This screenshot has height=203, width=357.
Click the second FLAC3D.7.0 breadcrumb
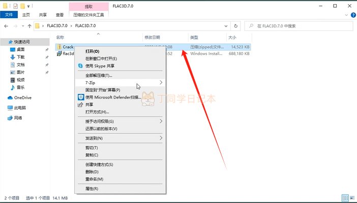(85, 26)
